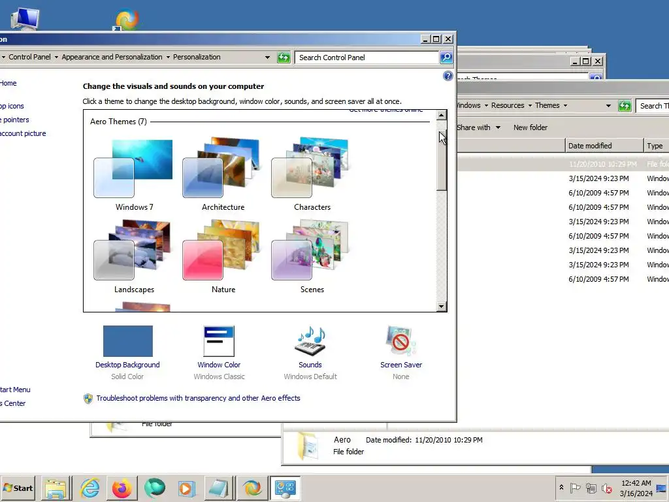This screenshot has height=502, width=669.
Task: Click the shield icon beside Troubleshoot link
Action: (88, 399)
